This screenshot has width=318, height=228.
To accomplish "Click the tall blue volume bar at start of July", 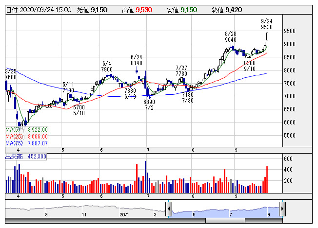I will pyautogui.click(x=145, y=177).
